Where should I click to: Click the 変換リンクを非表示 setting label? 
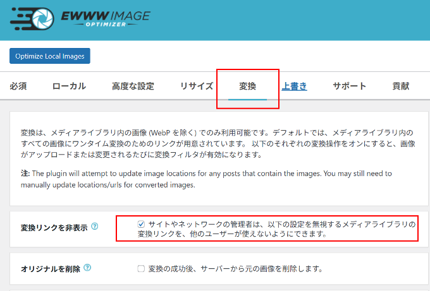pyautogui.click(x=54, y=227)
